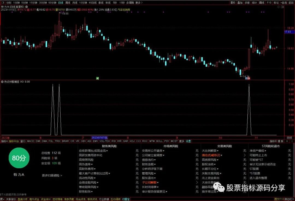This screenshot has width=295, height=201.
Task: Select the BOLL indicator
Action: [x=159, y=141]
